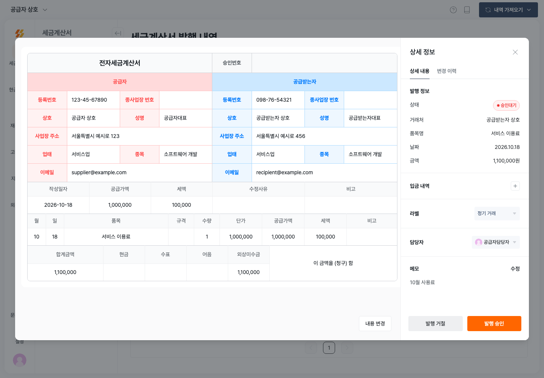This screenshot has height=378, width=544.
Task: Collapse the sidebar with the arrow icon
Action: point(118,33)
